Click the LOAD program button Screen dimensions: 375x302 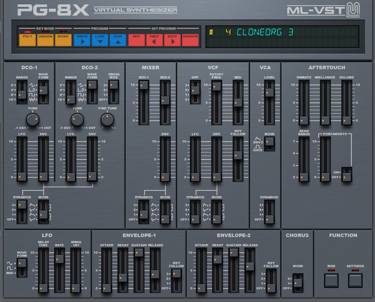click(100, 40)
